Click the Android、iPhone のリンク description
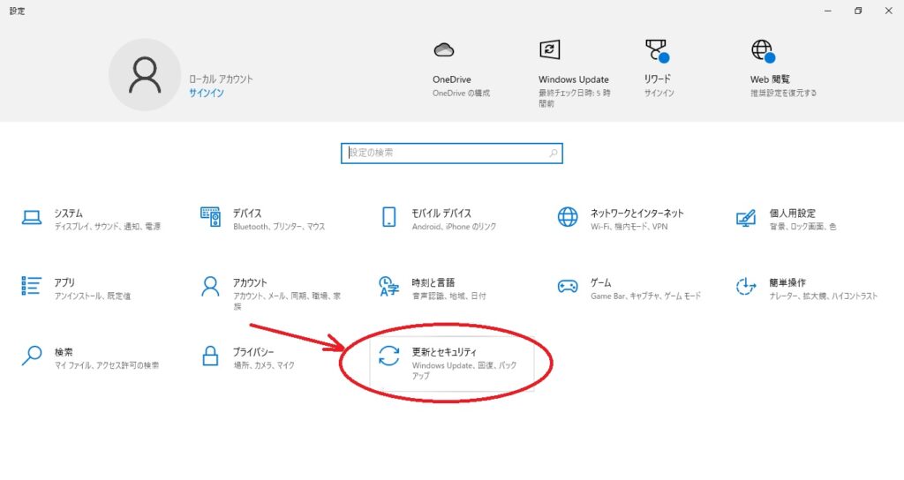 (x=455, y=227)
